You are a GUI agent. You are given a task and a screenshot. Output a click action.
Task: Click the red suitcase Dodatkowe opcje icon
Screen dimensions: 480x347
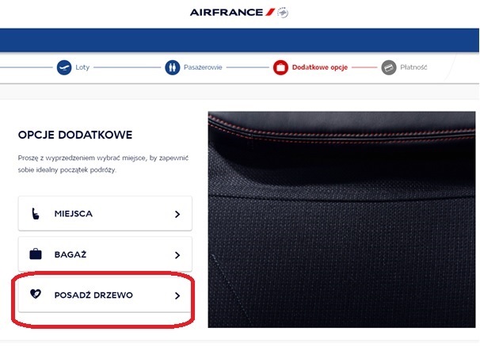280,67
